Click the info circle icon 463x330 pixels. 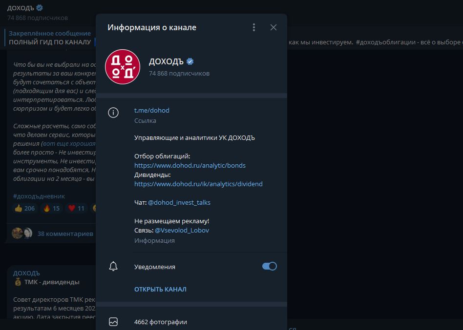(x=113, y=113)
